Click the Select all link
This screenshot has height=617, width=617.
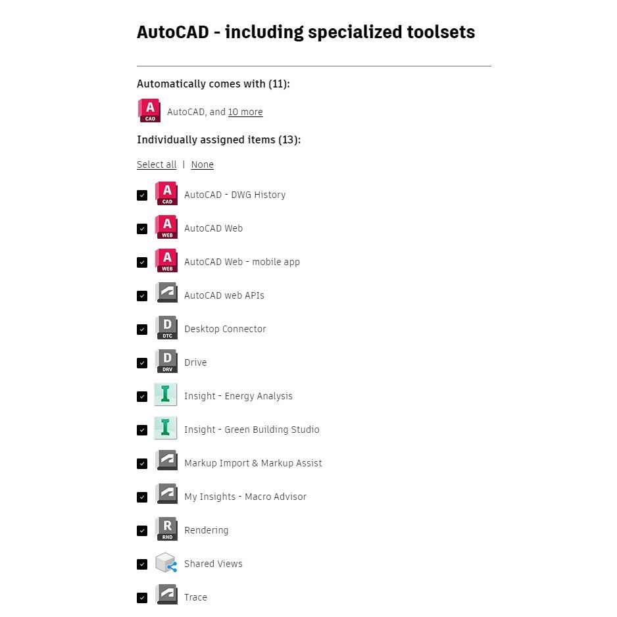click(x=157, y=164)
